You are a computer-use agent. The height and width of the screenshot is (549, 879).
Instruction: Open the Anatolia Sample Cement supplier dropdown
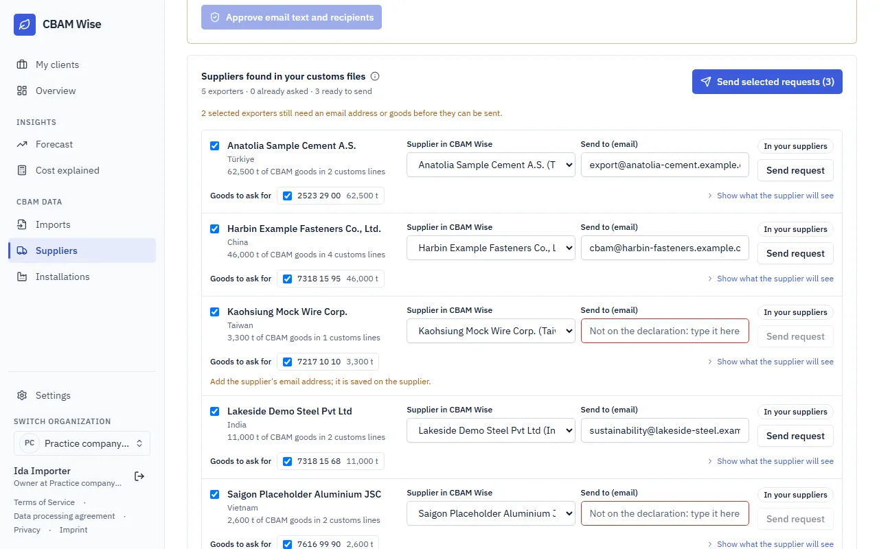[491, 165]
